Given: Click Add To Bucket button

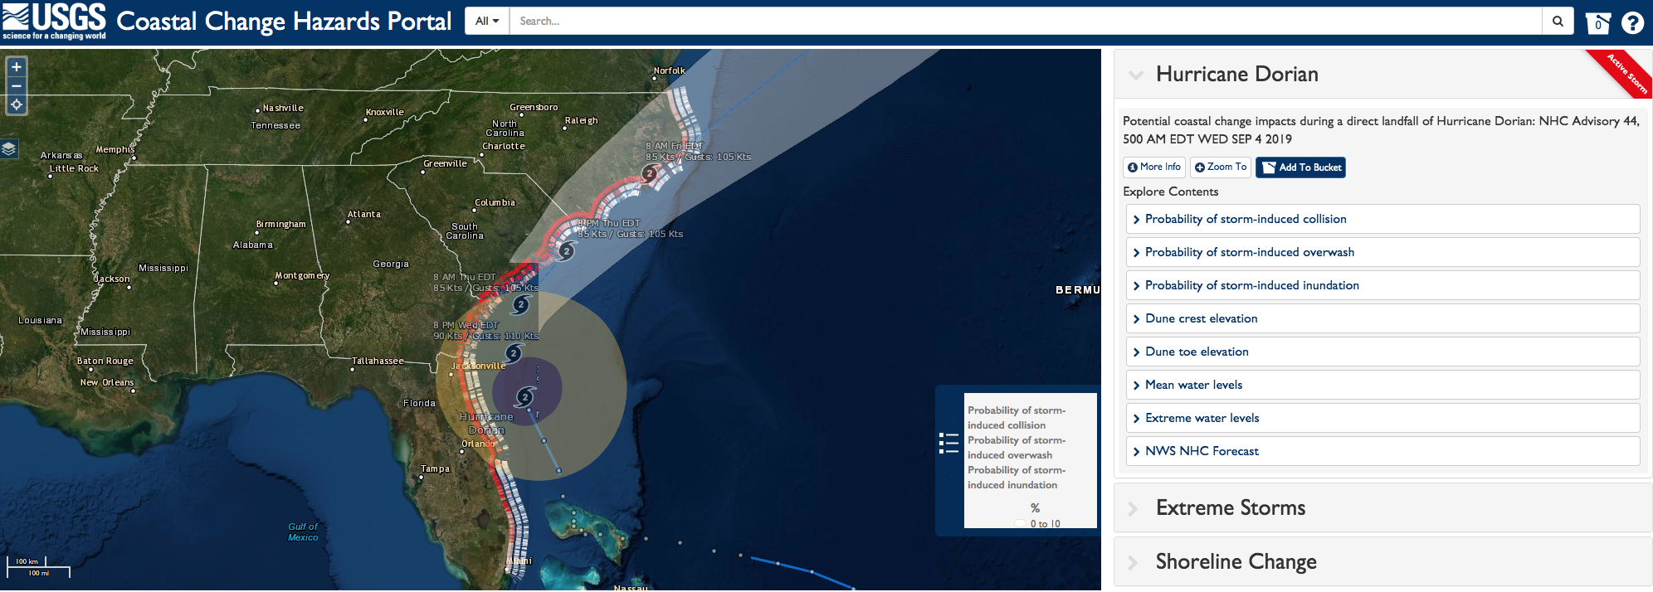Looking at the screenshot, I should click(x=1300, y=167).
